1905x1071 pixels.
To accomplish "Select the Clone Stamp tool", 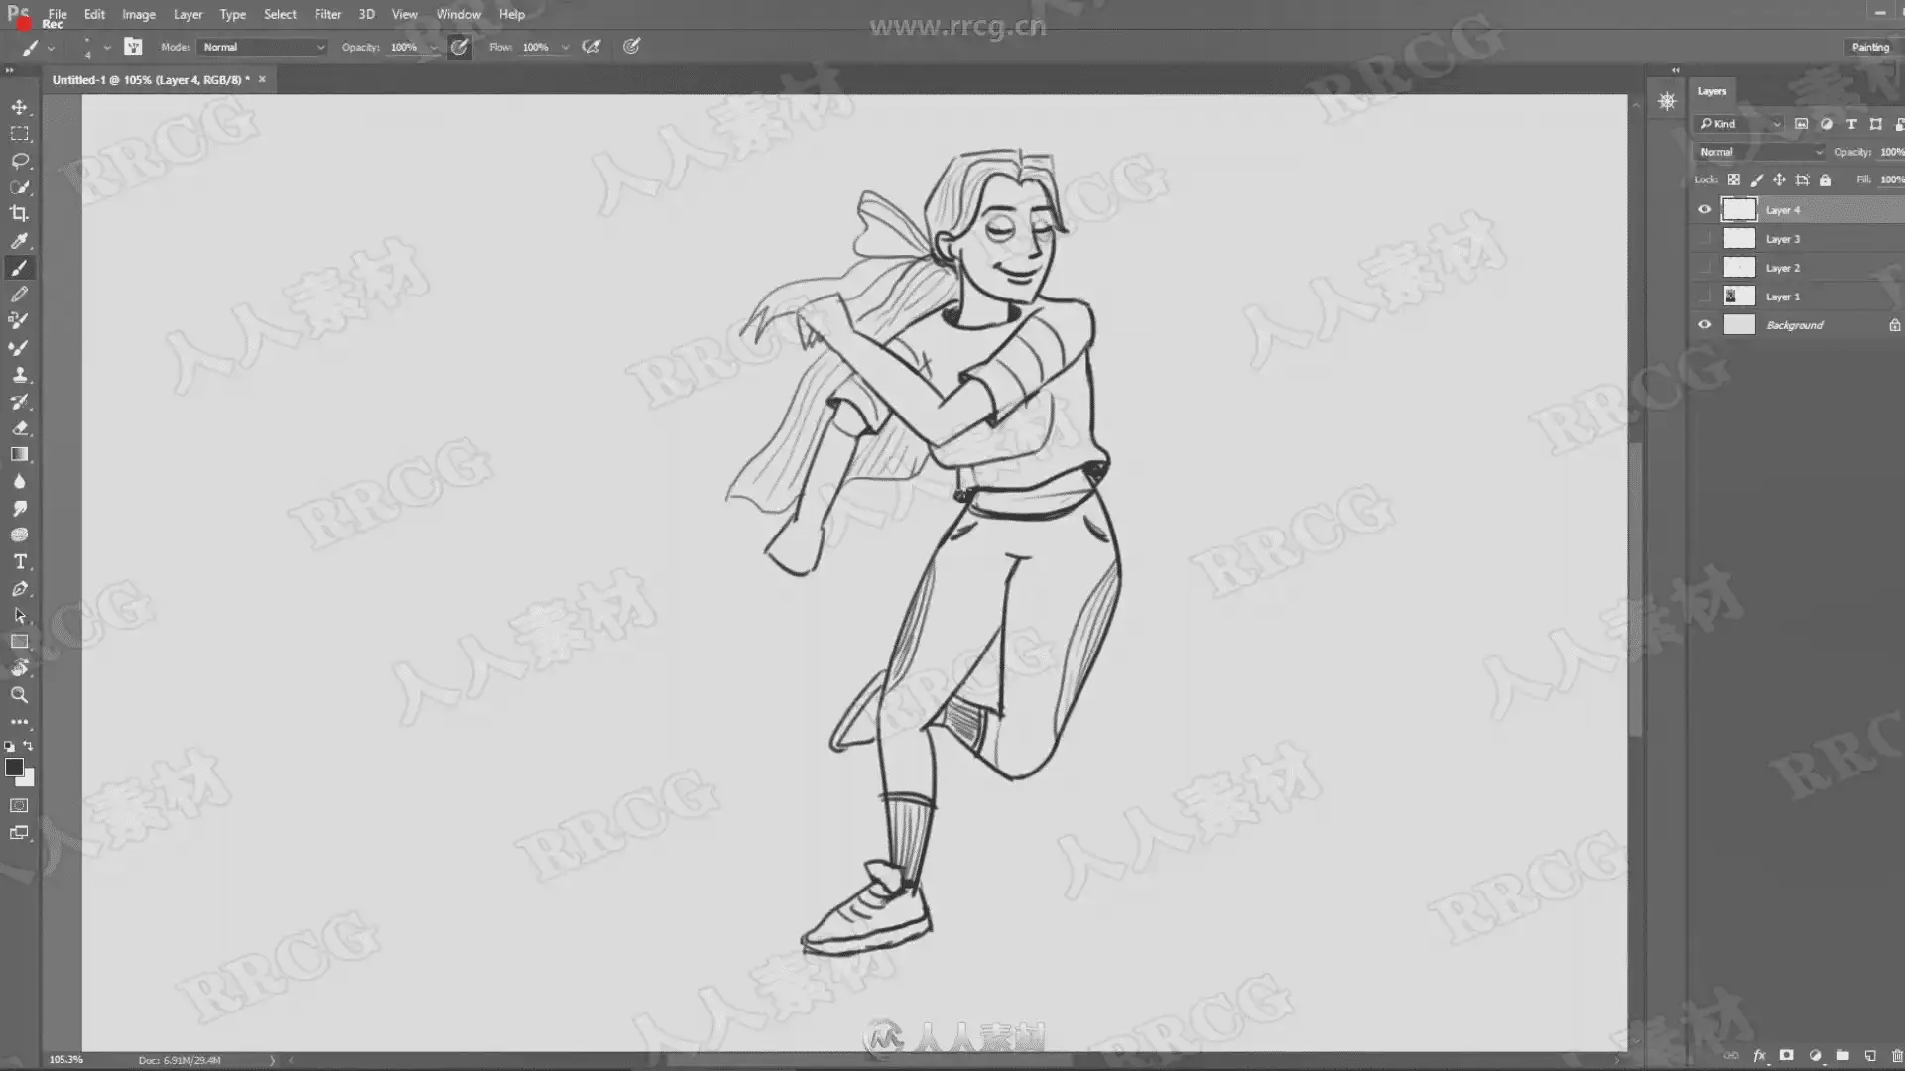I will pos(19,375).
